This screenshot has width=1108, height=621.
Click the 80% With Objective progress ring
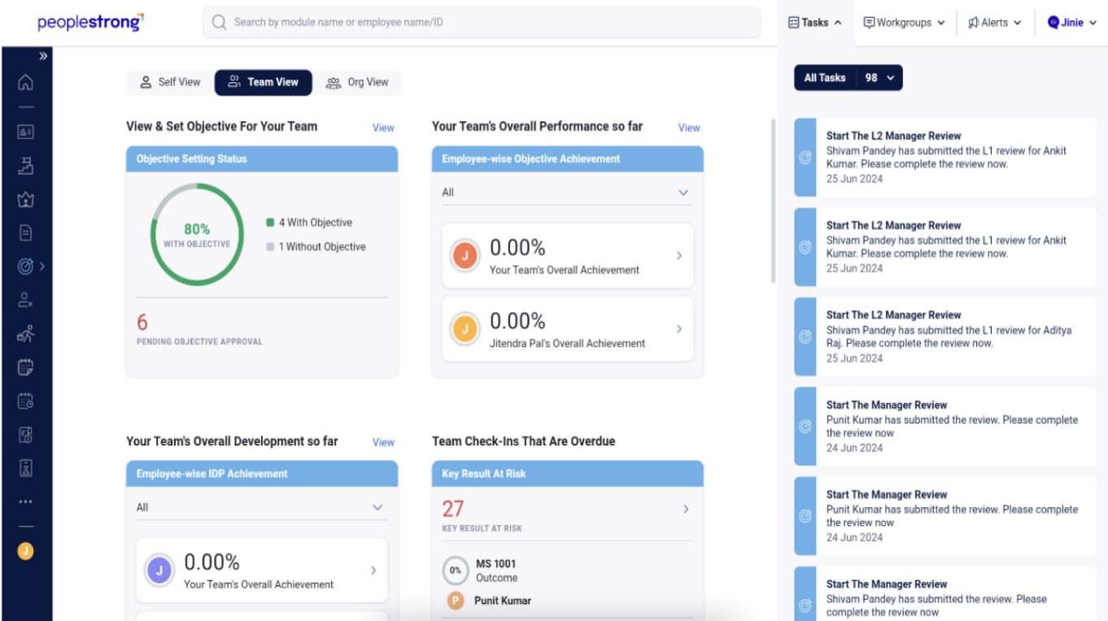[197, 235]
